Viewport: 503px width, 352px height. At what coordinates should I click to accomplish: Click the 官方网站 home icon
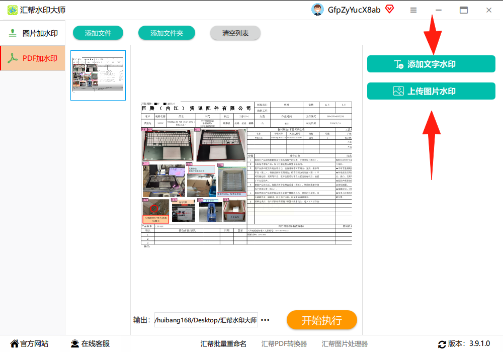[15, 343]
